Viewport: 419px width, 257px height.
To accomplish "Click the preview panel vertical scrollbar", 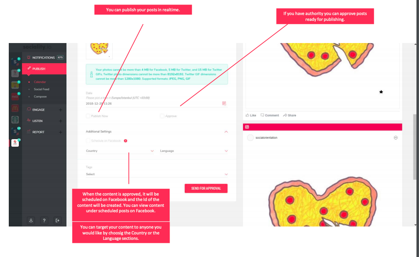I will click(x=415, y=147).
